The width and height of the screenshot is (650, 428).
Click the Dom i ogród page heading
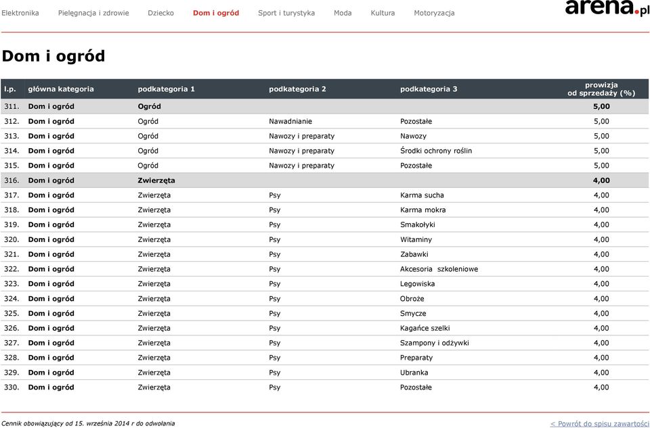click(x=53, y=56)
